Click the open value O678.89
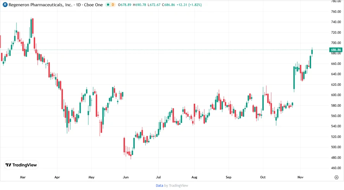344x190 pixels. [124, 5]
